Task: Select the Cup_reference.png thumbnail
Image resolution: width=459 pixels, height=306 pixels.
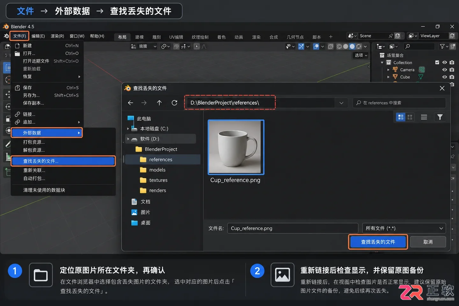Action: point(236,147)
